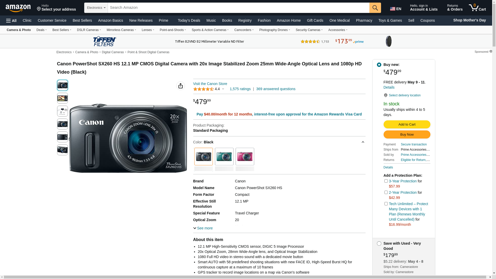Image resolution: width=496 pixels, height=279 pixels.
Task: Click the Amazon logo
Action: pyautogui.click(x=18, y=8)
